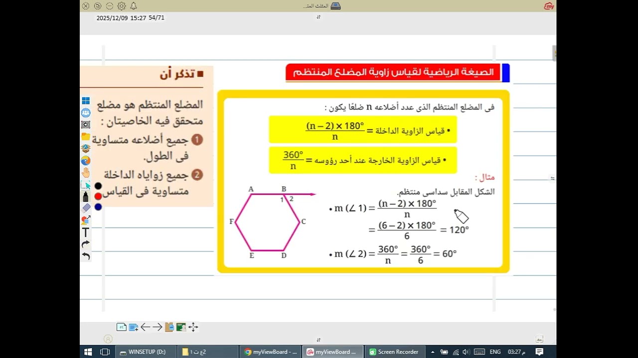Open the Action Center notifications icon

click(x=539, y=352)
